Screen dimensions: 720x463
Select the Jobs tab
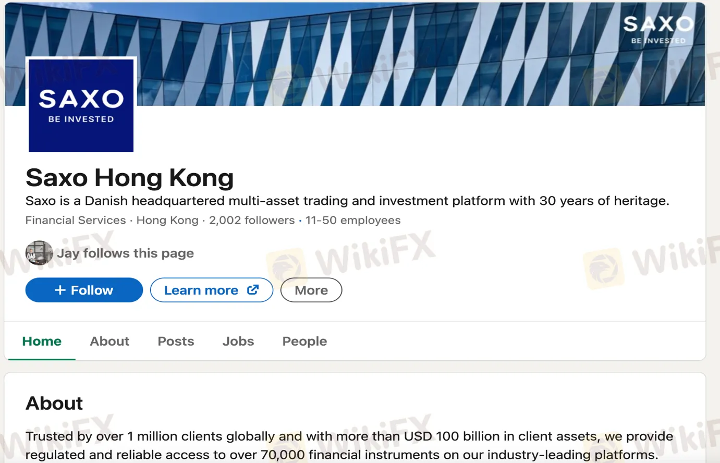click(238, 342)
